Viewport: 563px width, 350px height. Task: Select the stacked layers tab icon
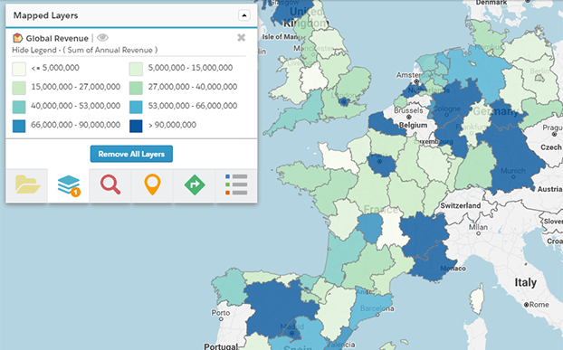pos(69,185)
